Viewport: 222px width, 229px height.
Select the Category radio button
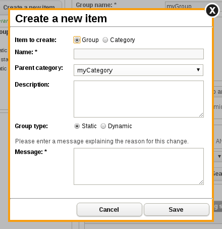click(105, 40)
